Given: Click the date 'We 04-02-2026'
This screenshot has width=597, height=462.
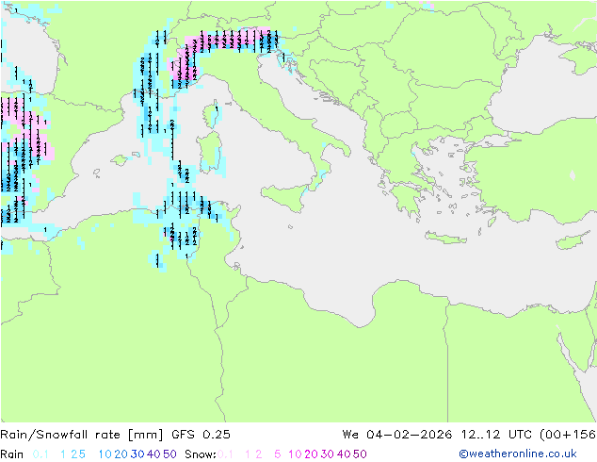Looking at the screenshot, I should (x=397, y=434).
